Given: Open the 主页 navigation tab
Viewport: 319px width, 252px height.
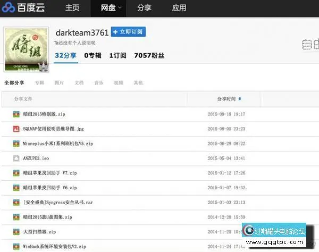Looking at the screenshot, I should 72,8.
